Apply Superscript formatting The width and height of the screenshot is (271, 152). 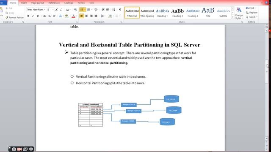[x=54, y=16]
